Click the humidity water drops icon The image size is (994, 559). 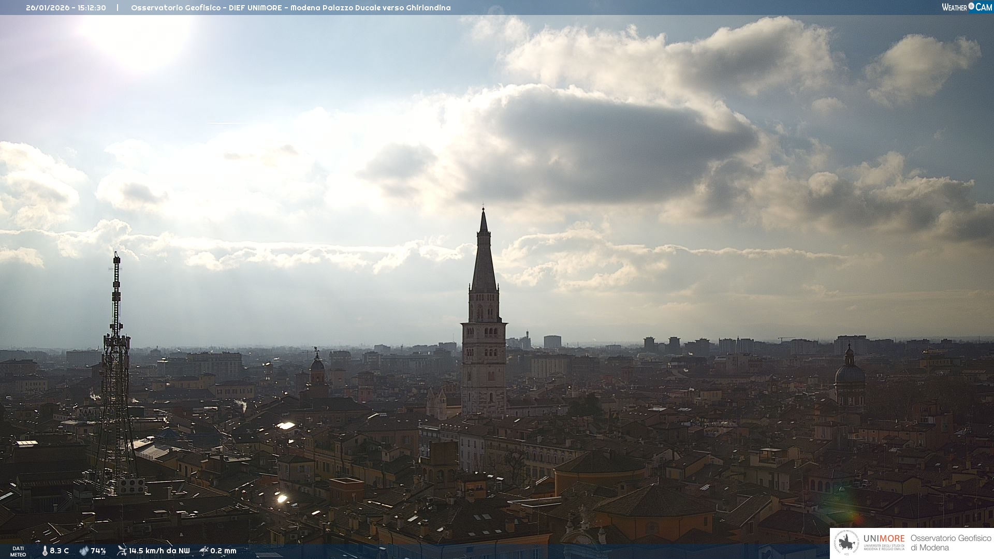pos(84,551)
